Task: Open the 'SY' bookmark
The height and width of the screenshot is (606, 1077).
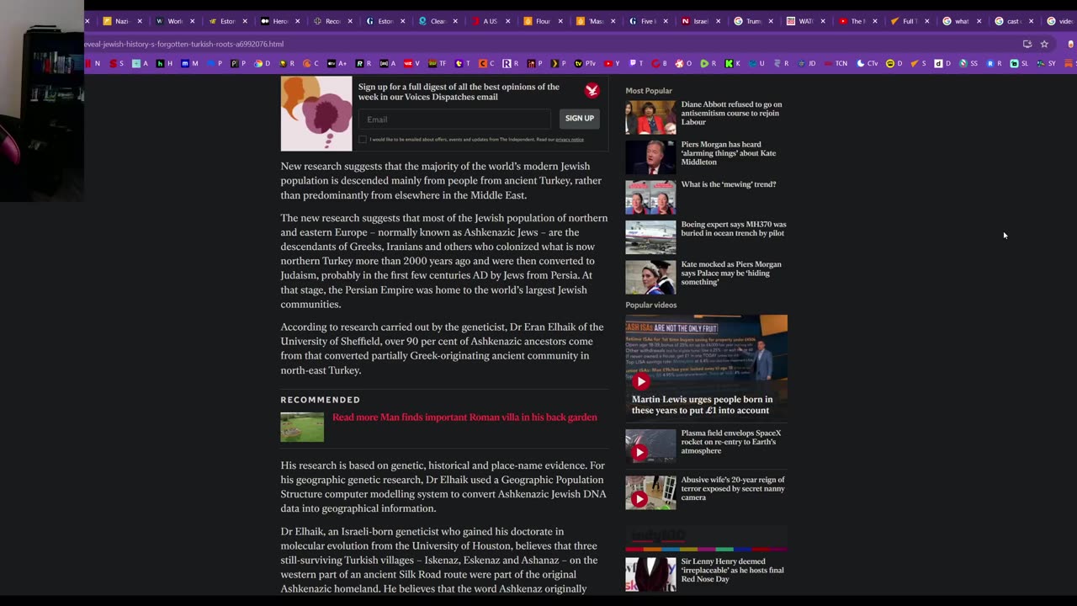Action: click(x=1046, y=63)
